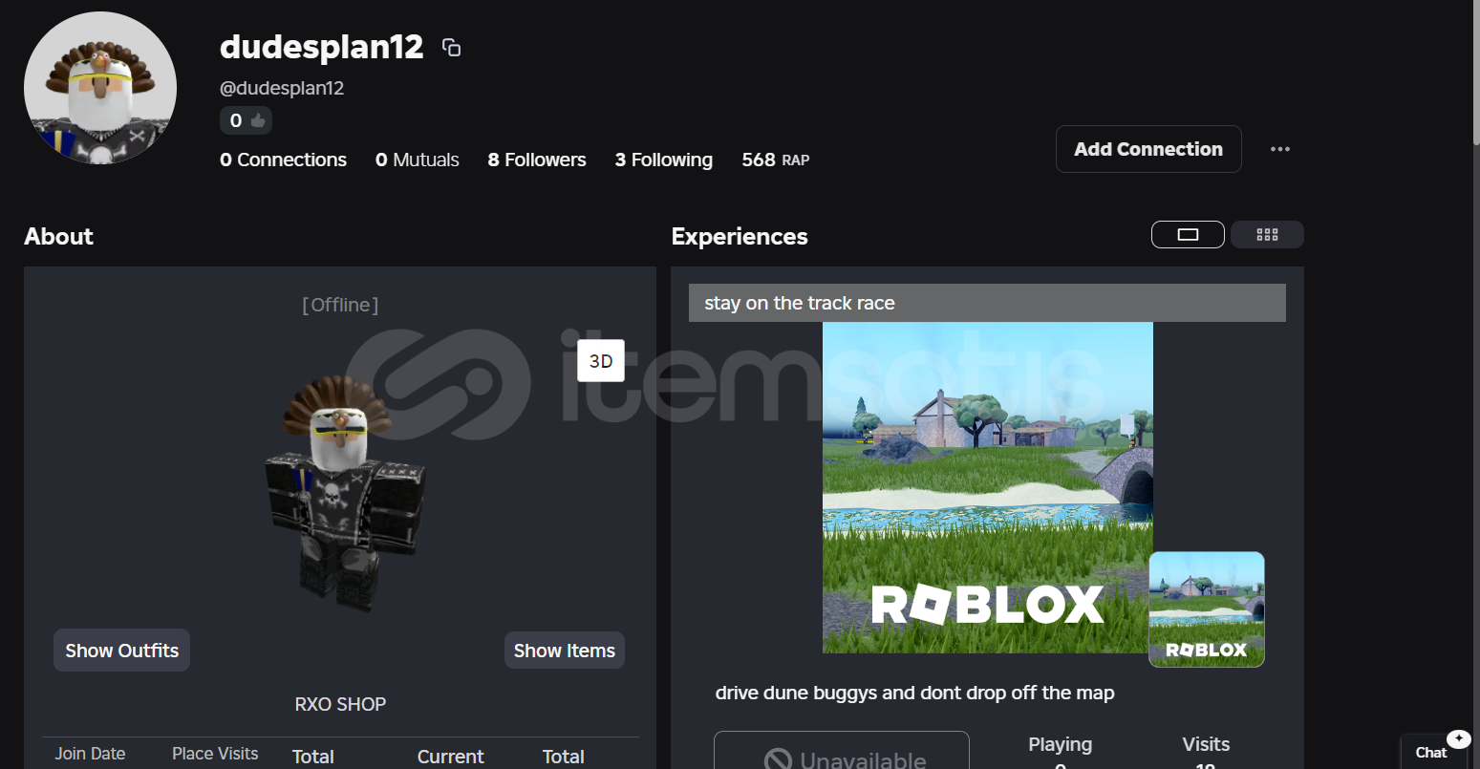The width and height of the screenshot is (1480, 769).
Task: Click the Visits stat label
Action: click(x=1206, y=744)
